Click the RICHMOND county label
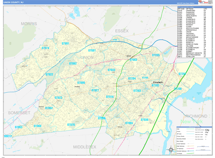The width and height of the screenshot is (215, 158). pyautogui.click(x=196, y=116)
